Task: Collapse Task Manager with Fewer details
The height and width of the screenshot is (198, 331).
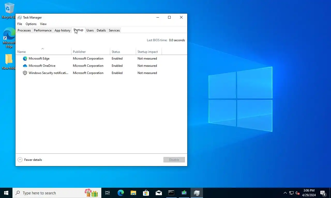Action: (x=30, y=160)
